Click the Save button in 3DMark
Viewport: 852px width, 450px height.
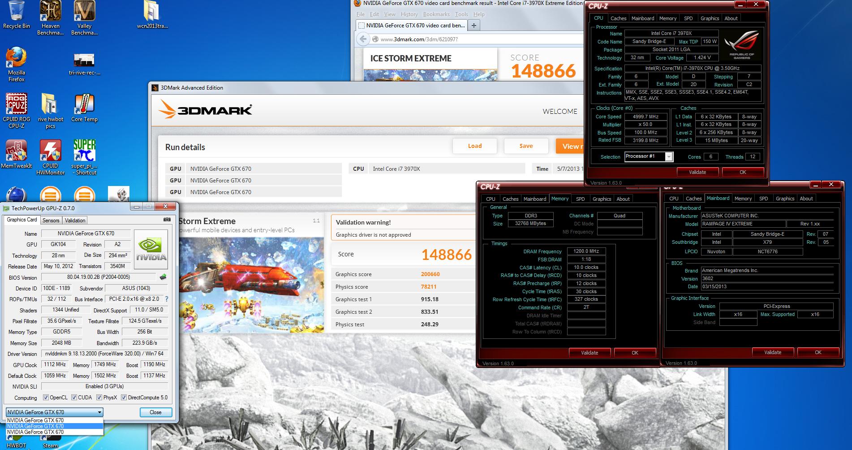point(526,146)
